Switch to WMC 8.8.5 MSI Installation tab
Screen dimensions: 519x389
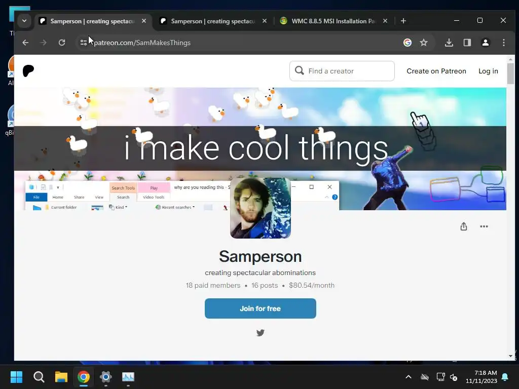click(333, 21)
